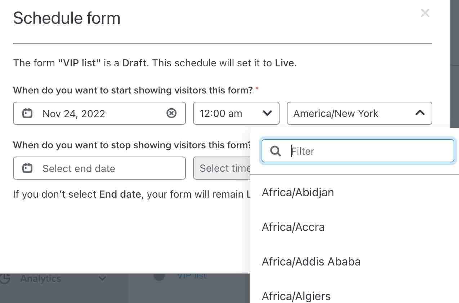Viewport: 459px width, 303px height.
Task: Focus the timezone Filter input box
Action: tap(360, 151)
